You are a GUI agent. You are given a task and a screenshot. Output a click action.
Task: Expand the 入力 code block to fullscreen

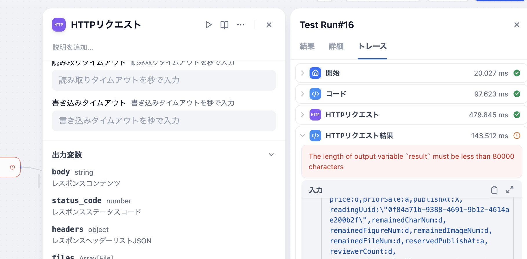(x=510, y=190)
